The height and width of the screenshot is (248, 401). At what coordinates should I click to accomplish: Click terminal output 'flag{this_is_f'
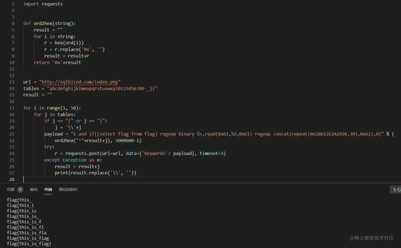click(24, 222)
